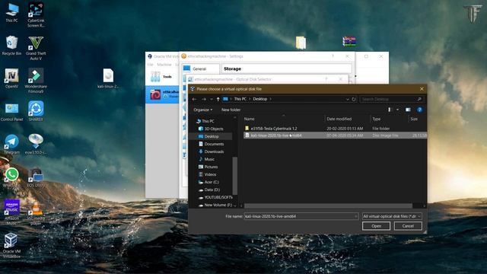Select the General category in the Settings window
487x274 pixels.
click(201, 69)
